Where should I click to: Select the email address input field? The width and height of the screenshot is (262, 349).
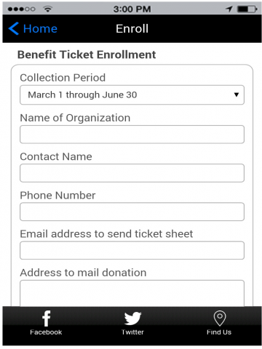[x=132, y=250]
